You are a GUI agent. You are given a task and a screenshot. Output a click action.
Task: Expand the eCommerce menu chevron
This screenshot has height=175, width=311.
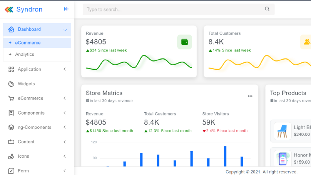pyautogui.click(x=65, y=98)
